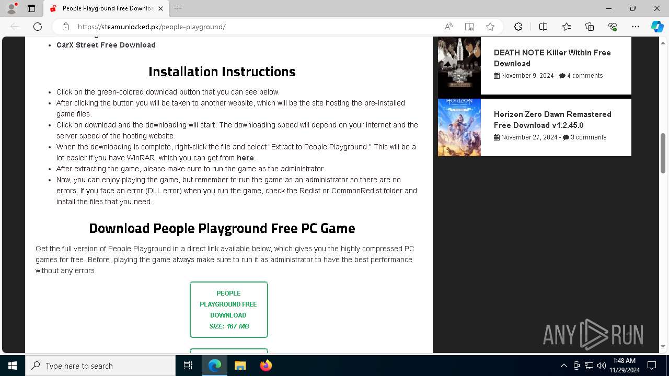This screenshot has height=376, width=669.
Task: Click Download People Playground Free PC Game heading
Action: click(222, 228)
